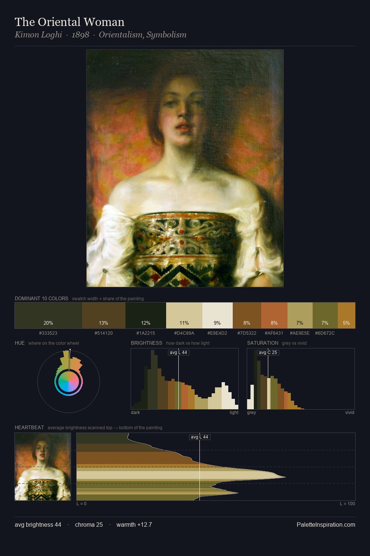Click the hex code #AE9E5E
This screenshot has width=370, height=556.
pyautogui.click(x=300, y=333)
